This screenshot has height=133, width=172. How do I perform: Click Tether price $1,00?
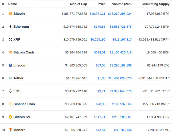[x=101, y=78]
